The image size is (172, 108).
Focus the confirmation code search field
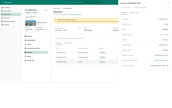click(71, 38)
